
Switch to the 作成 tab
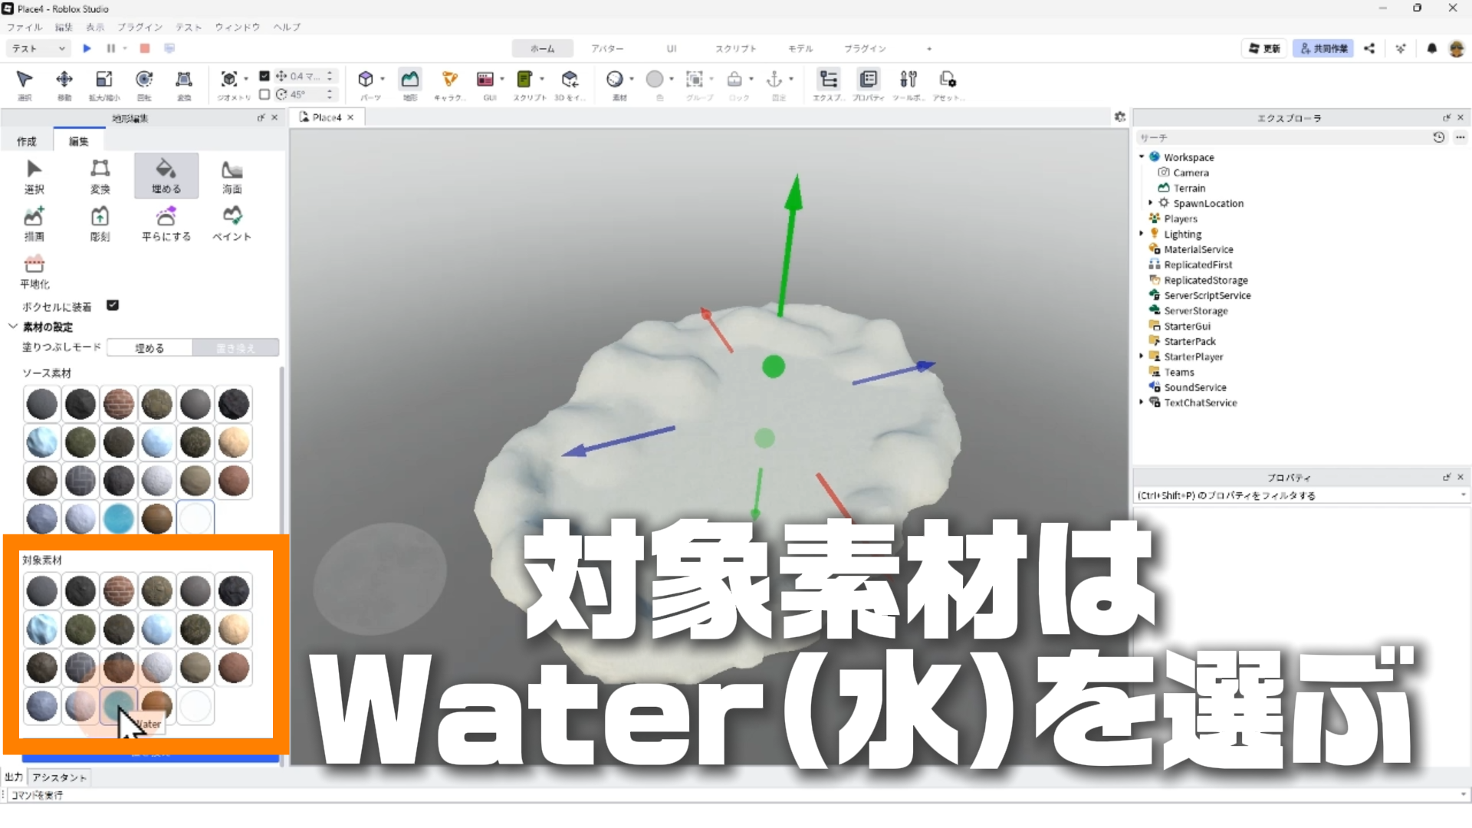(x=27, y=141)
